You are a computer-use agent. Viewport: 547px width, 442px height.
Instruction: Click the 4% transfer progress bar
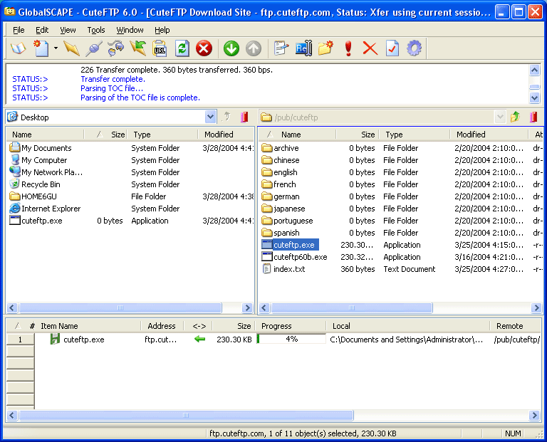(291, 339)
